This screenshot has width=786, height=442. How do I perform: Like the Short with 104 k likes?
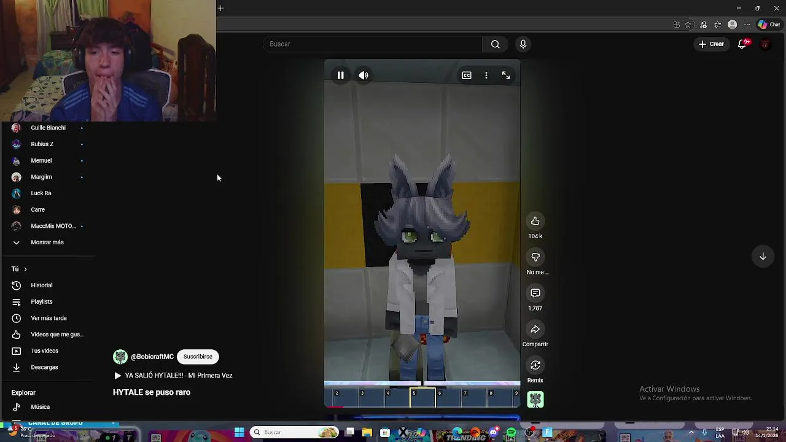point(535,221)
